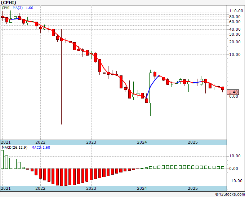
Task: Click 2022 on the price chart timeline
Action: tap(40, 142)
